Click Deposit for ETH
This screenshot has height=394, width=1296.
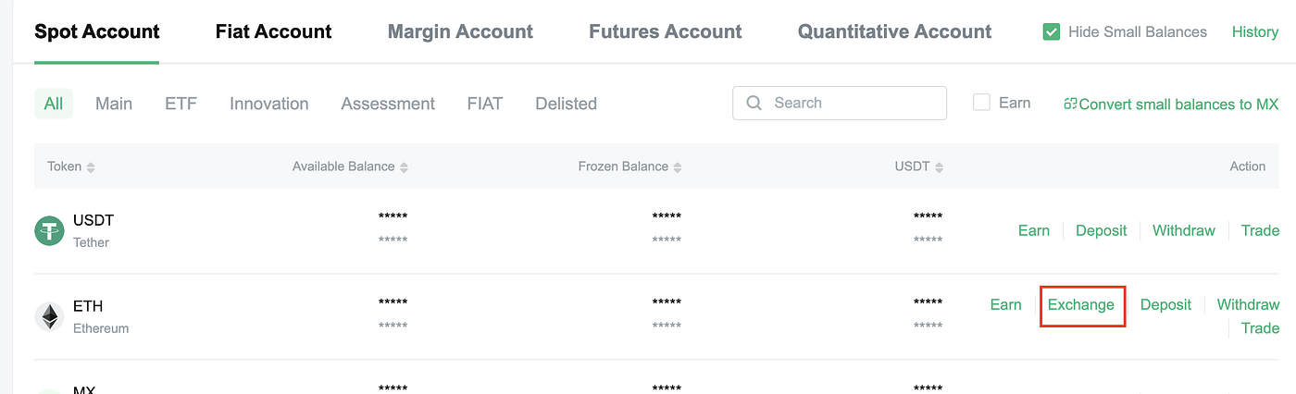coord(1165,305)
